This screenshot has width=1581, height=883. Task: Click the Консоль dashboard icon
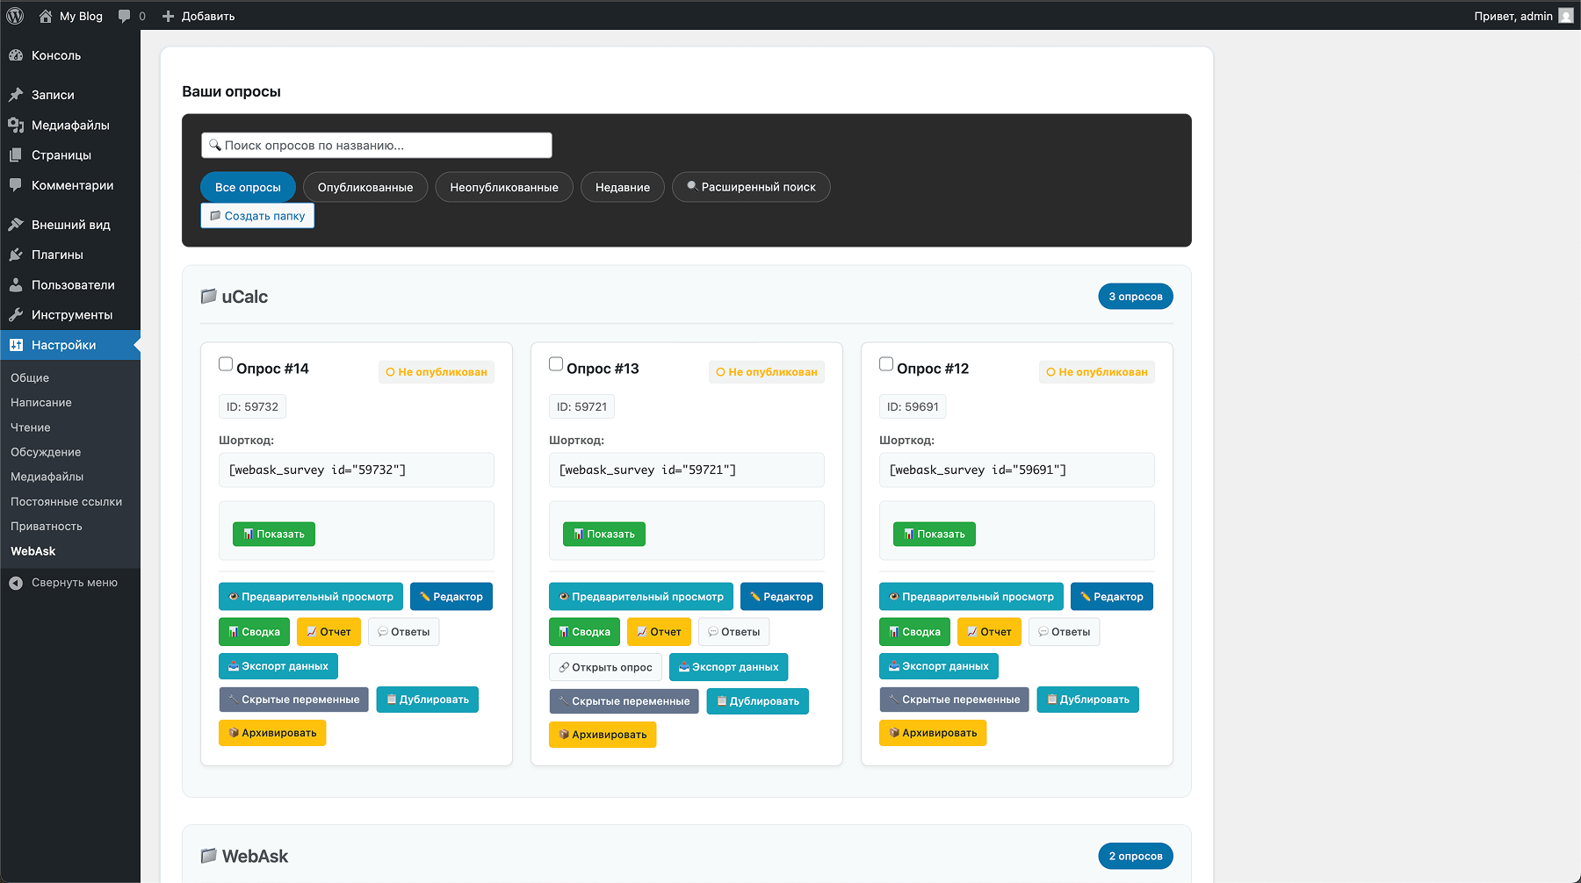point(16,55)
